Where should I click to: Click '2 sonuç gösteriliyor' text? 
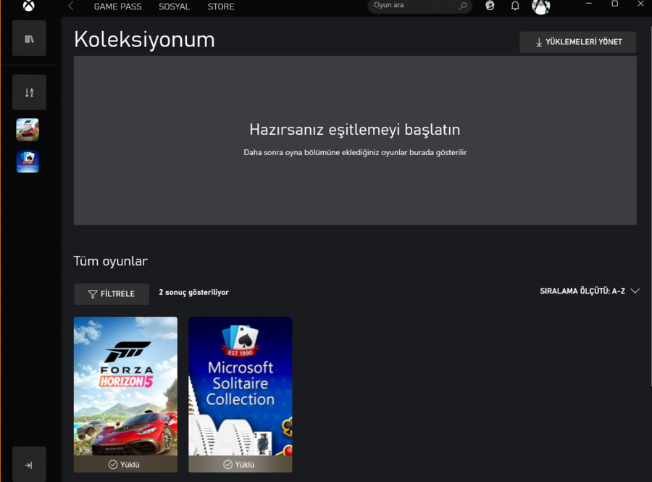pyautogui.click(x=193, y=292)
